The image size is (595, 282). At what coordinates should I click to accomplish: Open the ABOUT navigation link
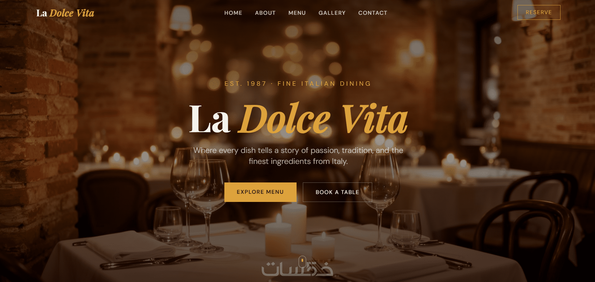[265, 13]
